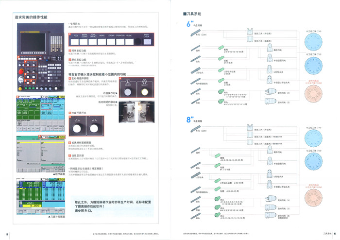The height and width of the screenshot is (240, 340).
Task: Click the green drill sleeve icon labeled MT.1/2/3 用
Action: pyautogui.click(x=218, y=165)
